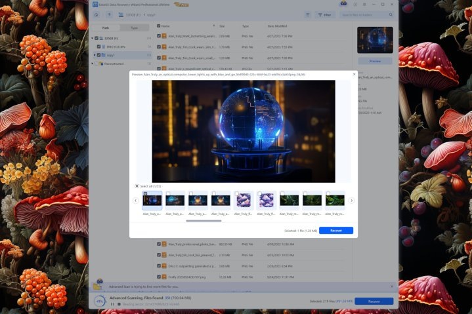The height and width of the screenshot is (314, 472).
Task: Go to the Home icon in toolbar
Action: pyautogui.click(x=97, y=14)
